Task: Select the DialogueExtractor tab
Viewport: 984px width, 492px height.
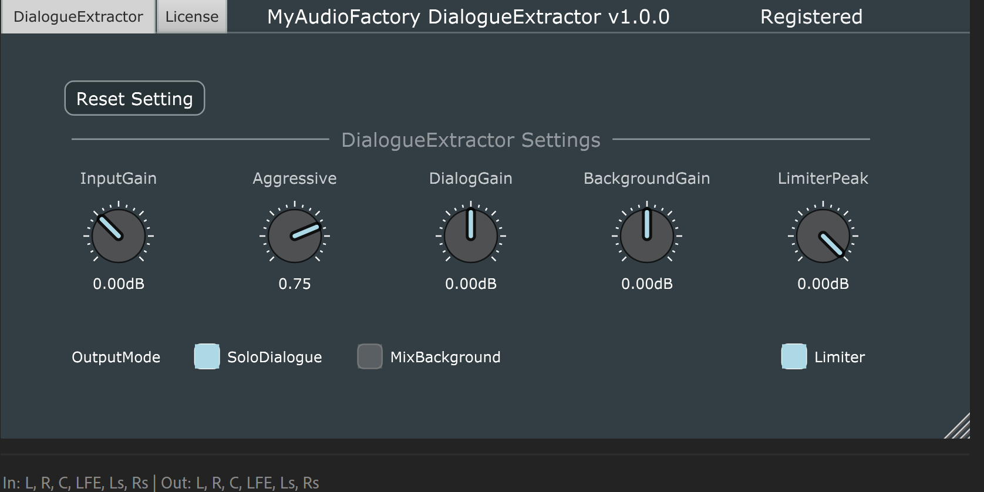Action: (x=77, y=16)
